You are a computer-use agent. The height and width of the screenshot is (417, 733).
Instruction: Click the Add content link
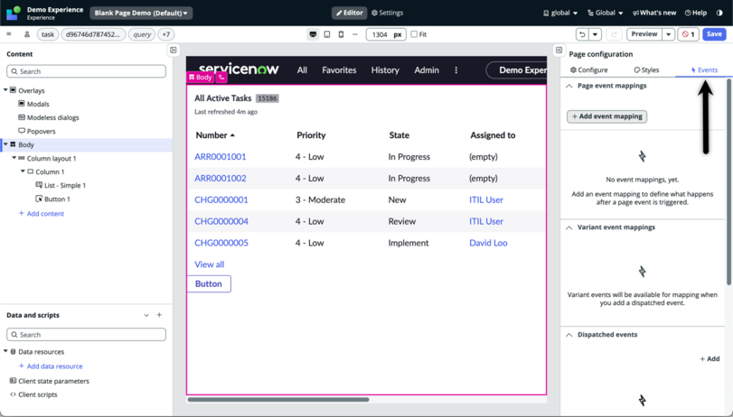click(42, 213)
